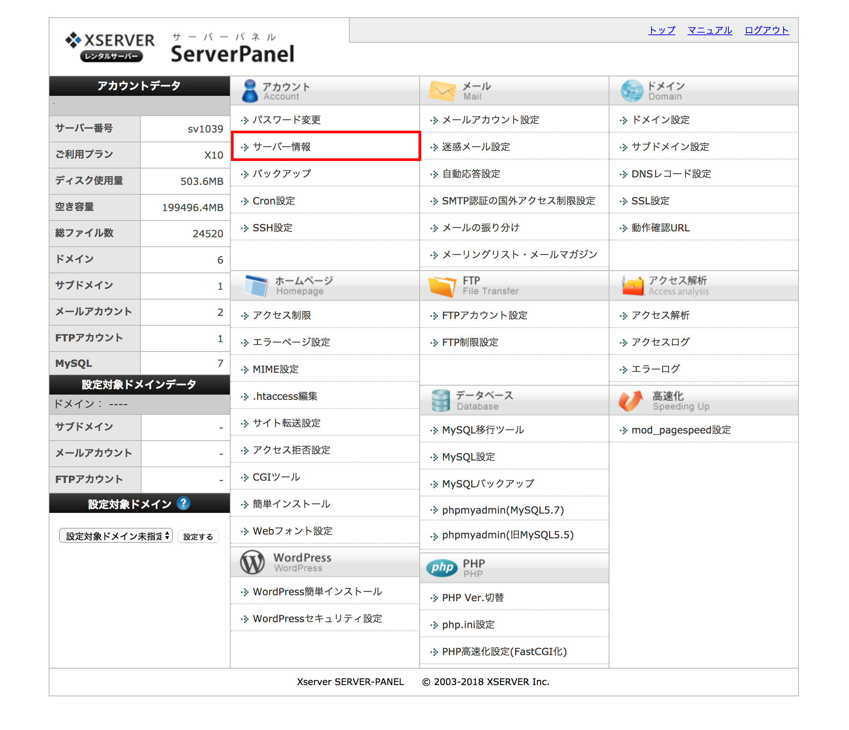Viewport: 849px width, 730px height.
Task: Click the XSERVER logo
Action: 110,46
